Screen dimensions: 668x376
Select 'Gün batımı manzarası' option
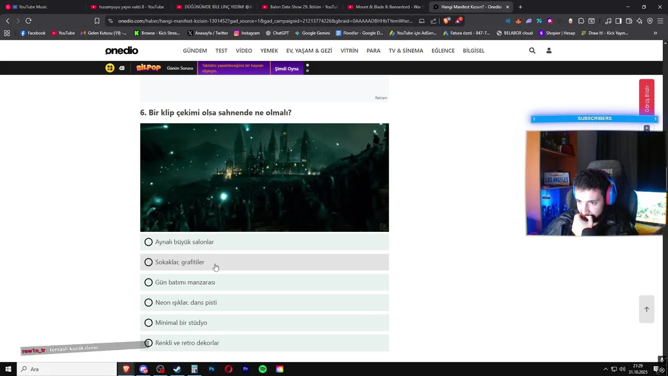265,283
